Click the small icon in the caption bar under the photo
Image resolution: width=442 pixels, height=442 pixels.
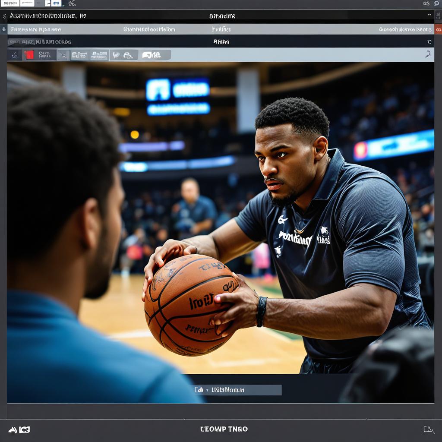click(199, 390)
